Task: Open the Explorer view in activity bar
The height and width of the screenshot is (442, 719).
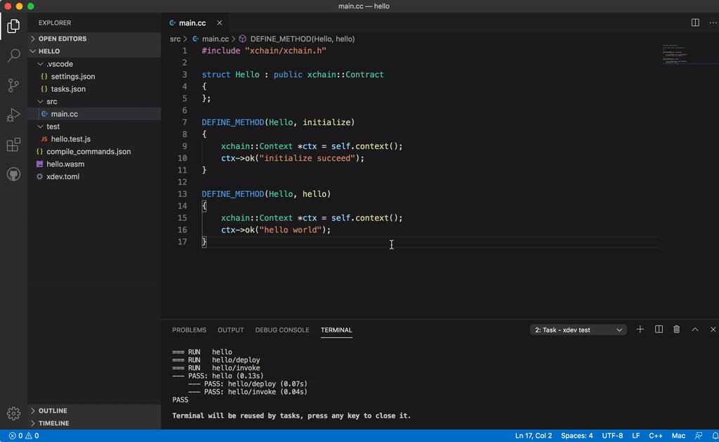Action: (x=13, y=26)
